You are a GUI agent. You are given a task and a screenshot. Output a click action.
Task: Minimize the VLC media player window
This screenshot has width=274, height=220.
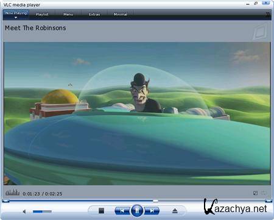pos(248,4)
